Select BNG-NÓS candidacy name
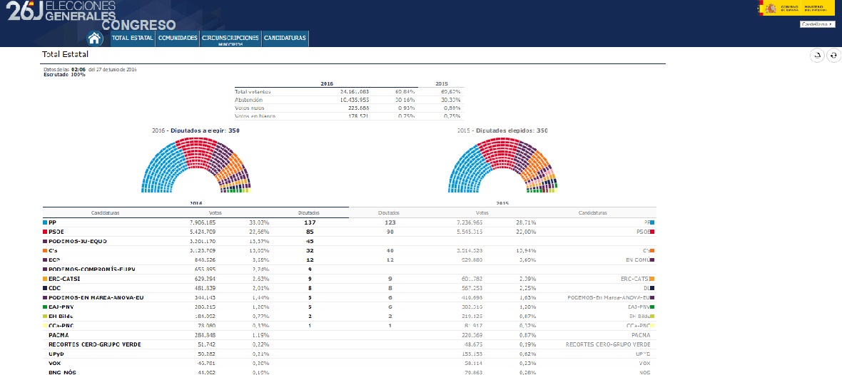 coord(61,372)
